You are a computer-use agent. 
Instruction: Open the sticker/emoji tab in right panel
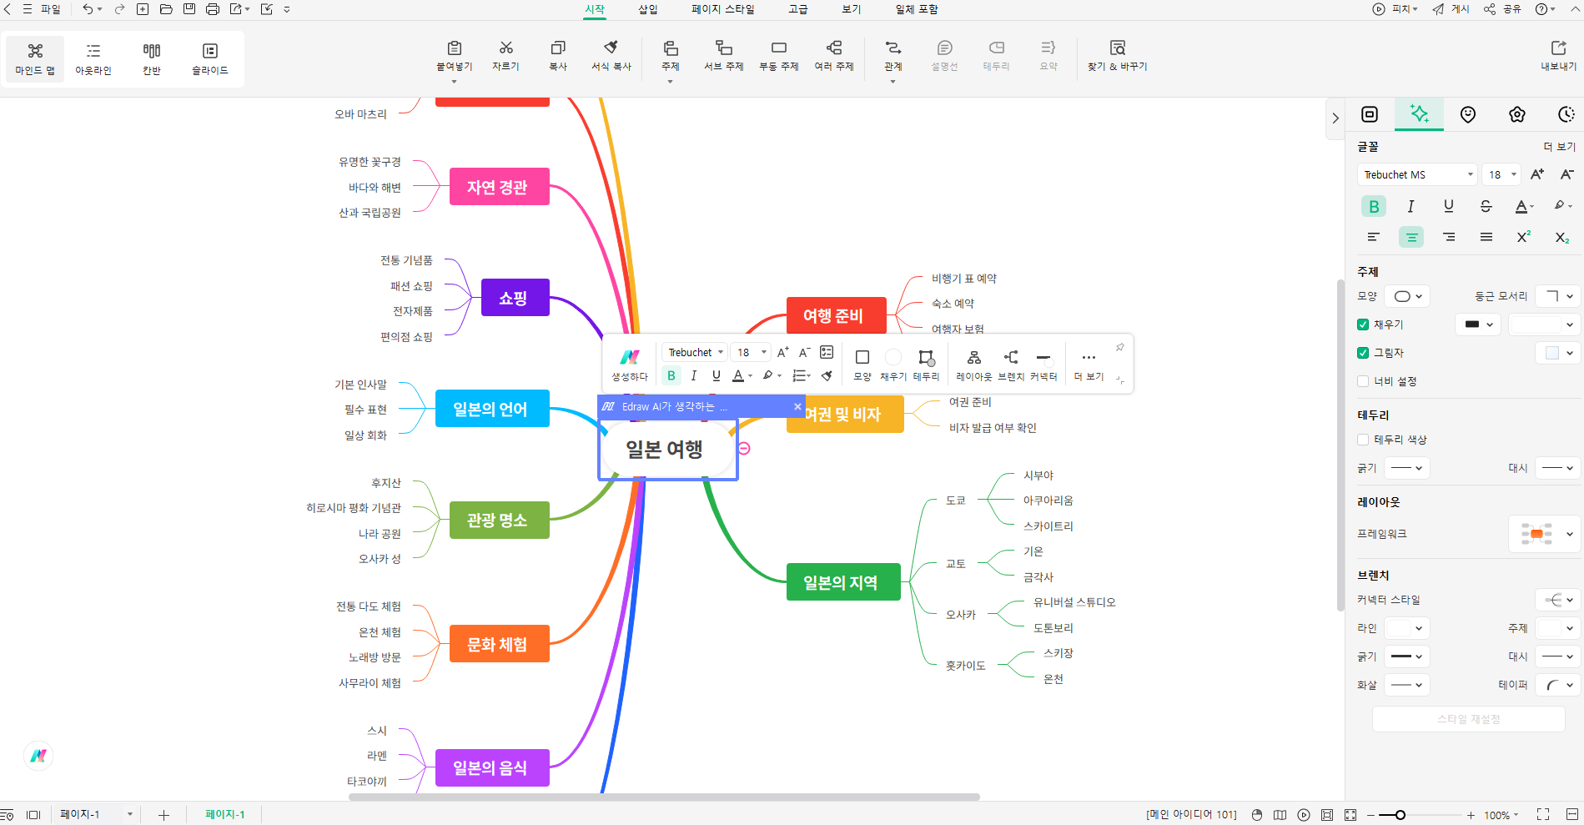pos(1468,114)
